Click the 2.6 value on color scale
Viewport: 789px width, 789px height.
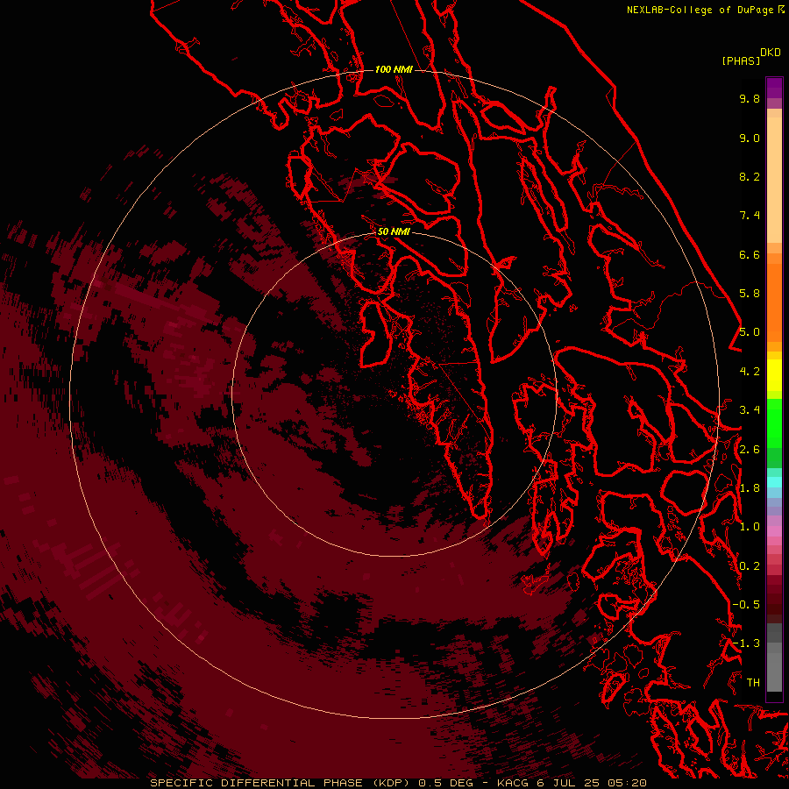pos(750,450)
